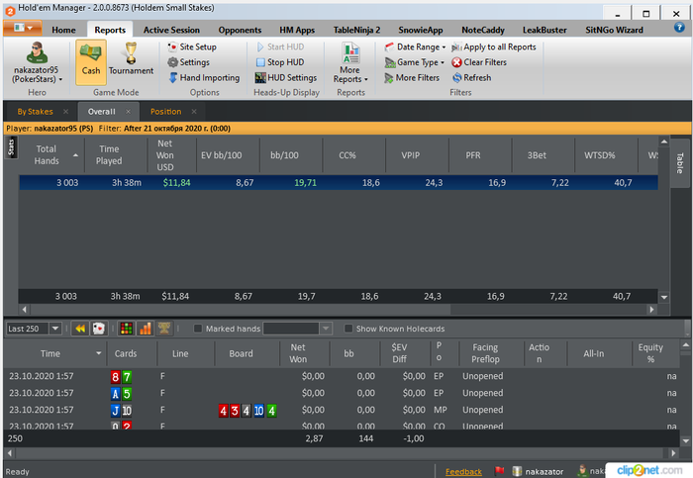This screenshot has width=693, height=478.
Task: Select Tournament game mode
Action: coord(131,59)
